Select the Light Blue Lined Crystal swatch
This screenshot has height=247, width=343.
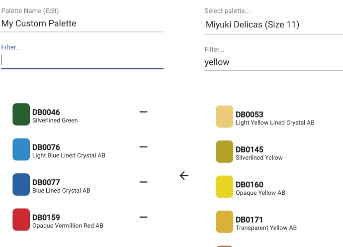(21, 149)
